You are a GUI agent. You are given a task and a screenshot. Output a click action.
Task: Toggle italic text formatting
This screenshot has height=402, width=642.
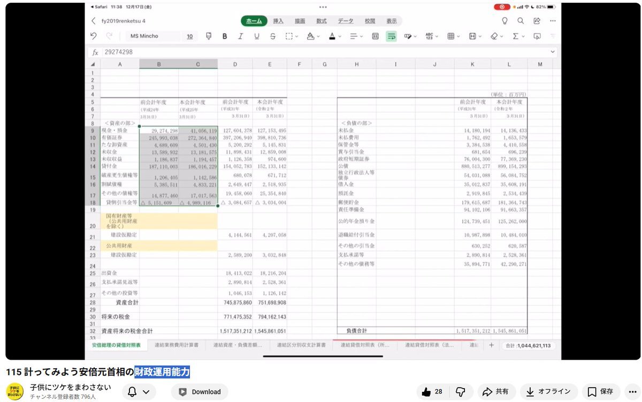(x=241, y=36)
